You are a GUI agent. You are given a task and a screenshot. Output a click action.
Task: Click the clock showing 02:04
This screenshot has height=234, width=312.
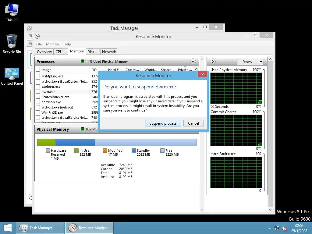(x=299, y=226)
